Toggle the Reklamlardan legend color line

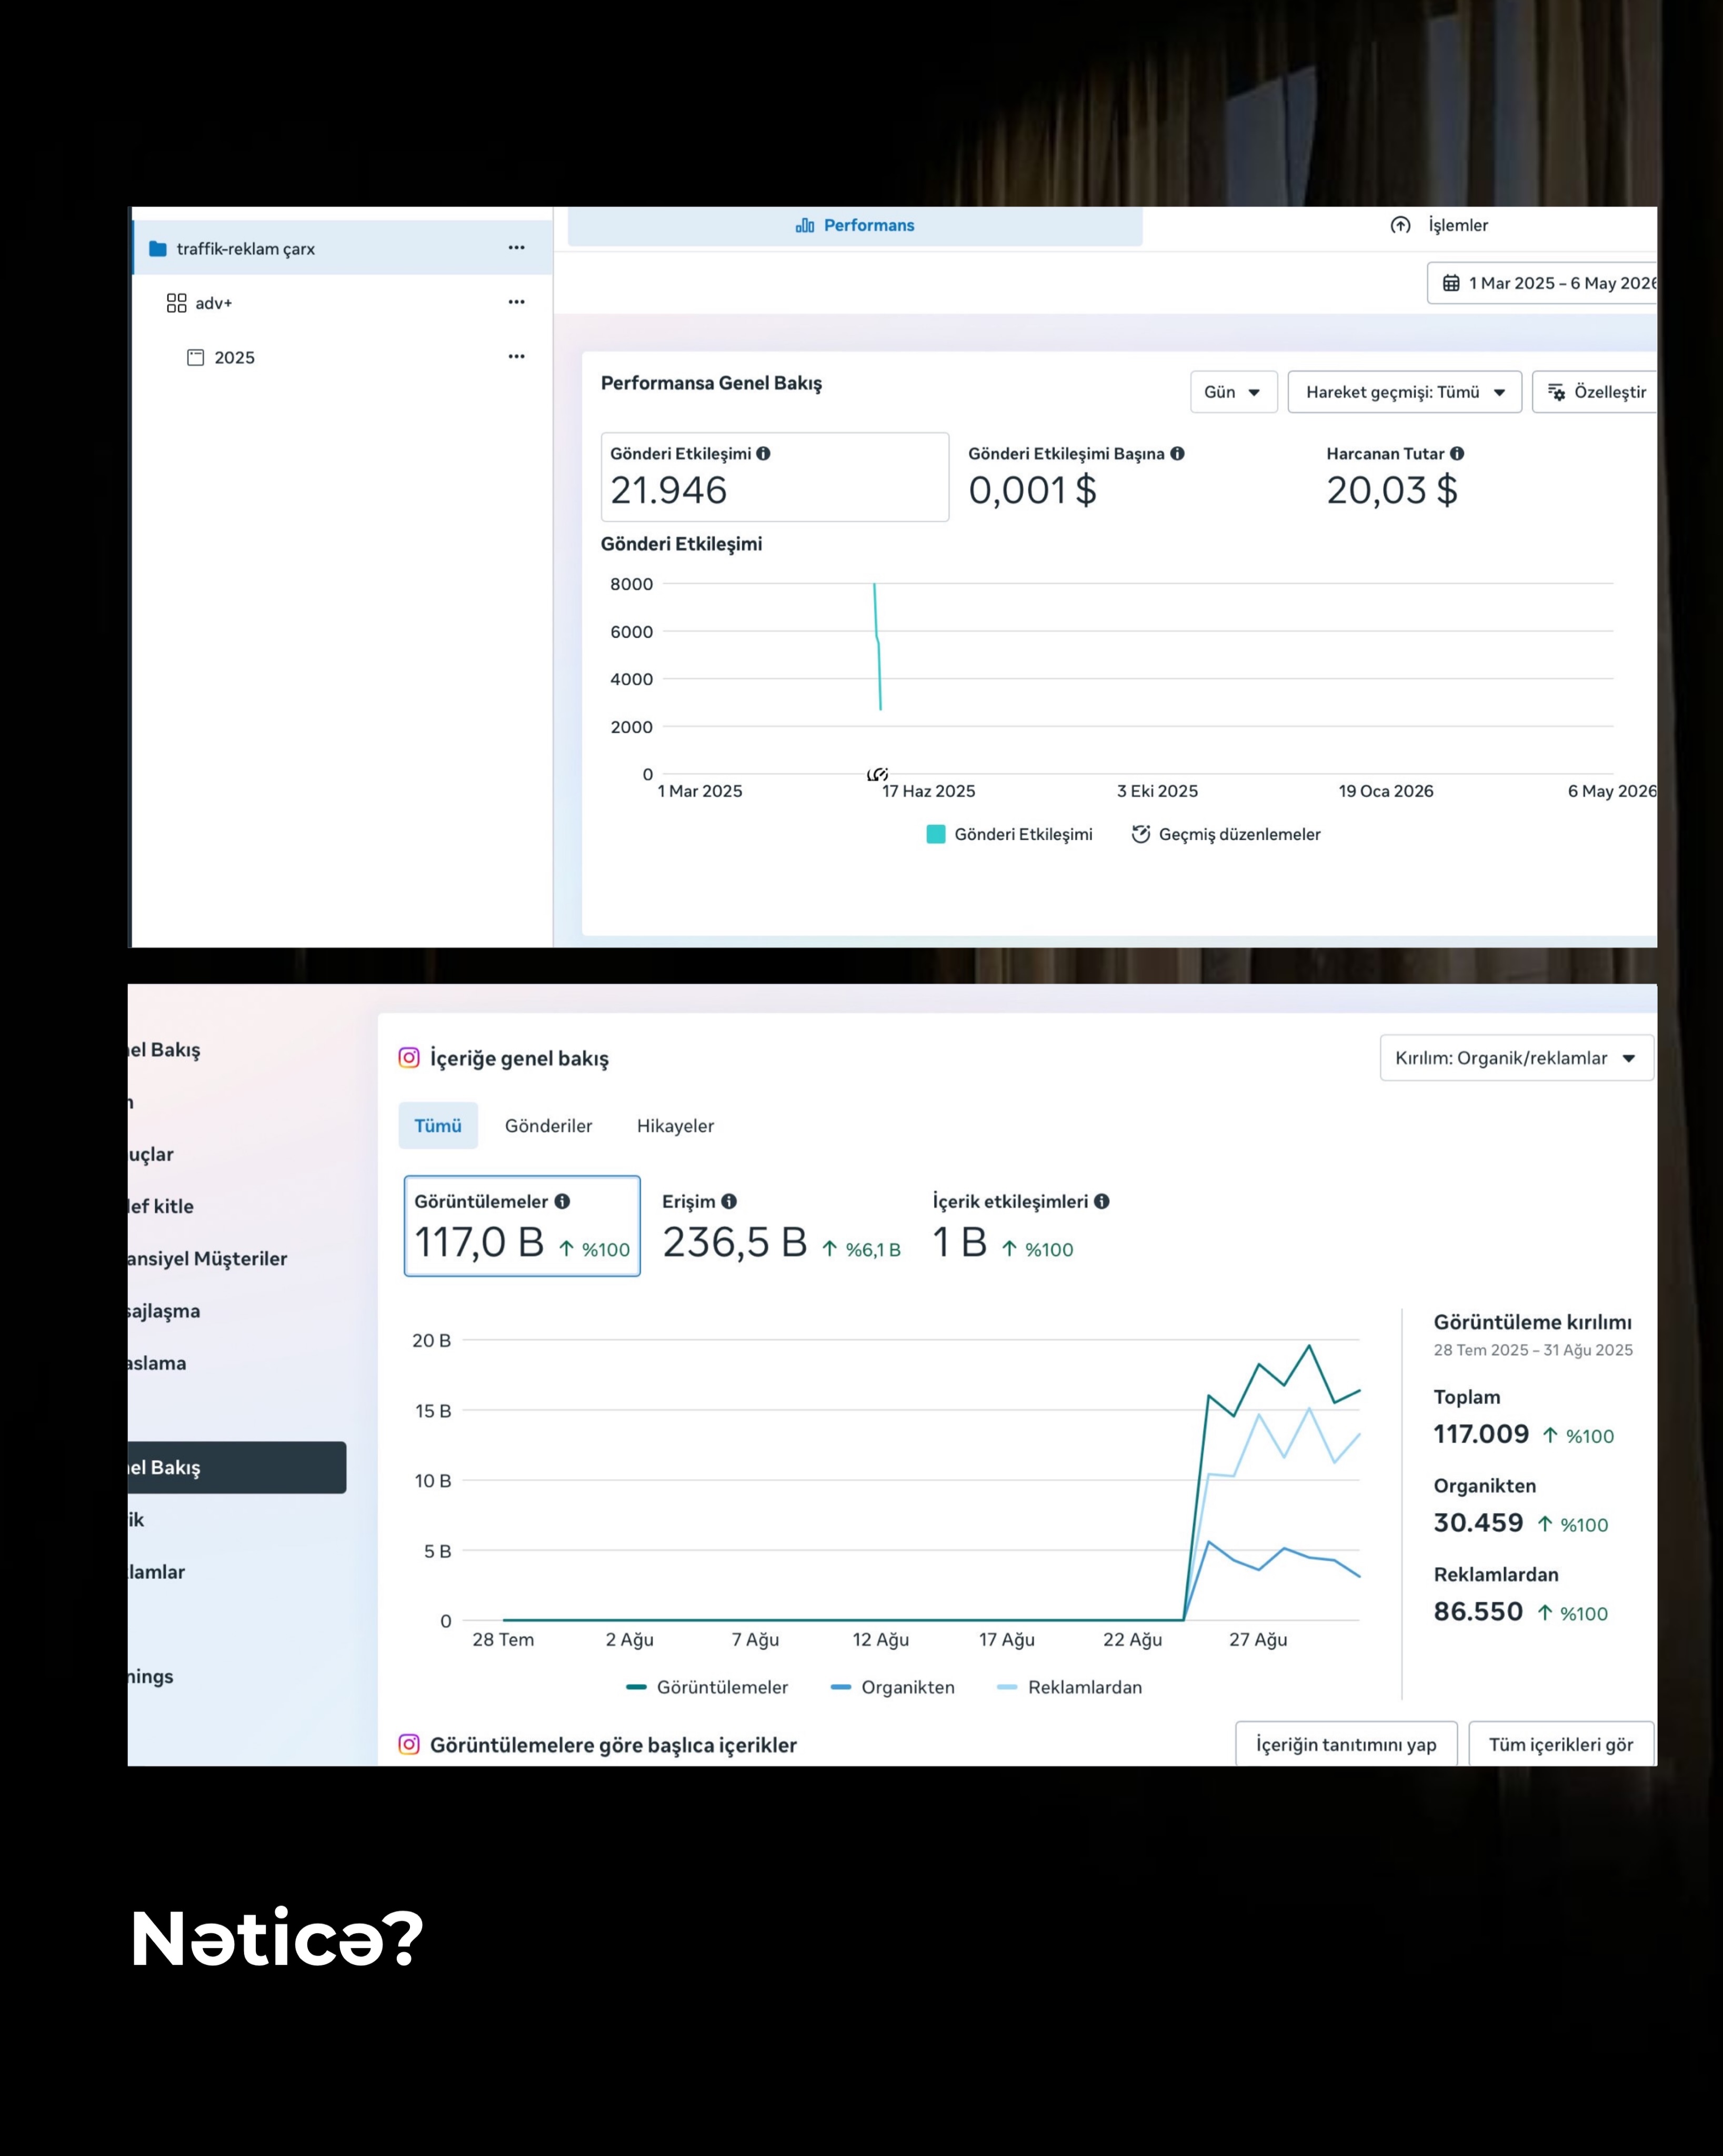1007,1687
